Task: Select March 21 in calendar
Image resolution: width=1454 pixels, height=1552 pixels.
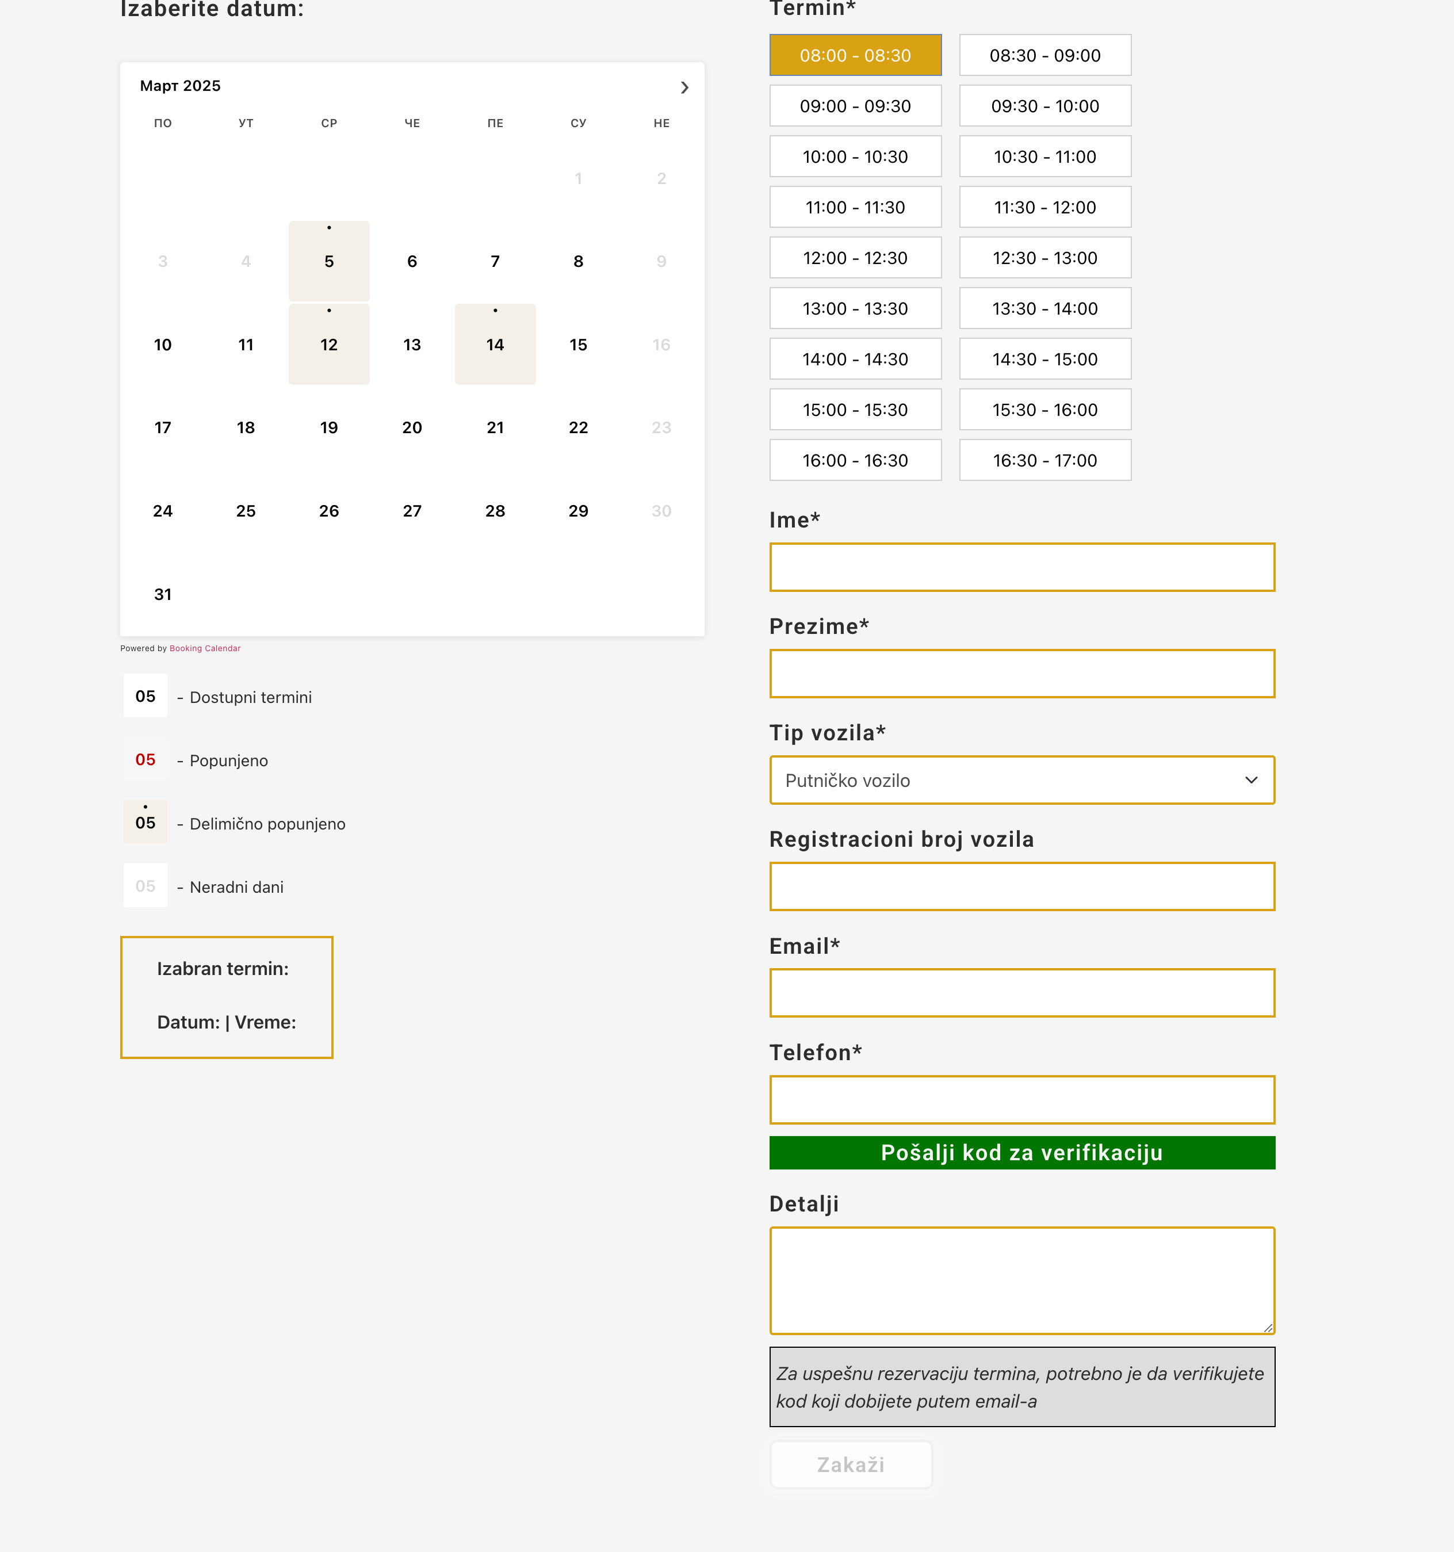Action: click(495, 428)
